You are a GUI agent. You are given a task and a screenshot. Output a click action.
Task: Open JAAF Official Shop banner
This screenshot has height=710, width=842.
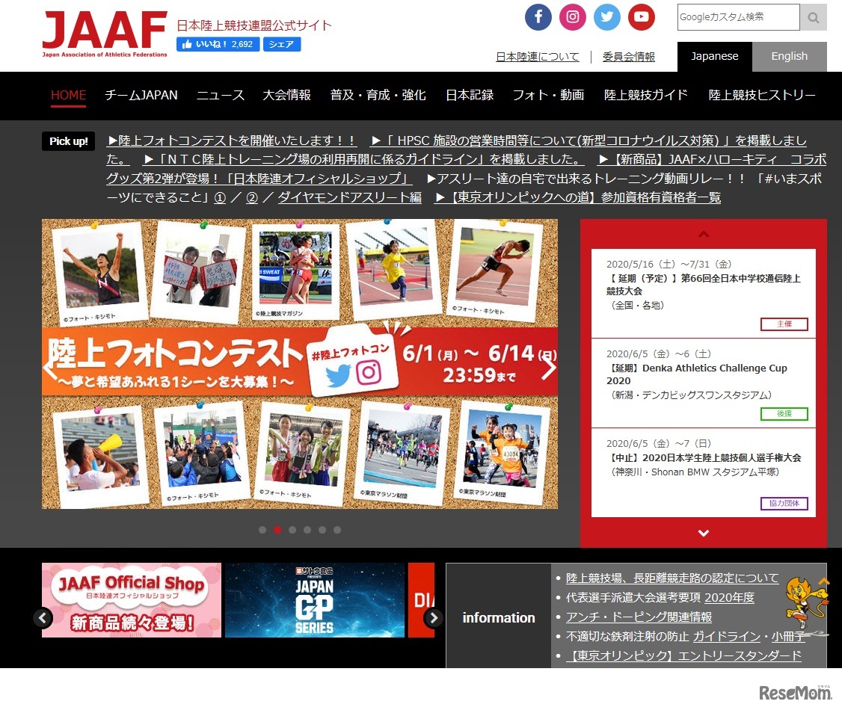(x=132, y=600)
